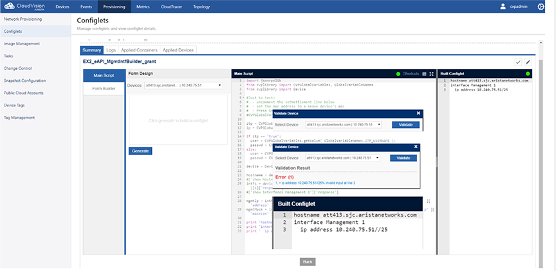Switch to the Summary tab
This screenshot has width=556, height=271.
click(x=92, y=50)
